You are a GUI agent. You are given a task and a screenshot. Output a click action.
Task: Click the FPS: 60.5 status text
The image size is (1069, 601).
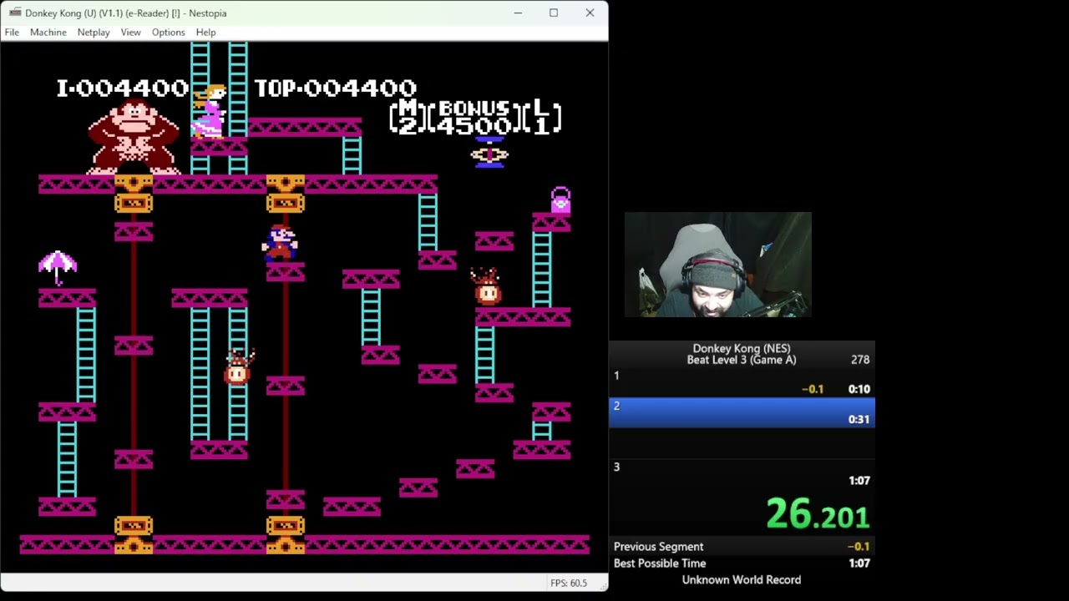pos(568,583)
